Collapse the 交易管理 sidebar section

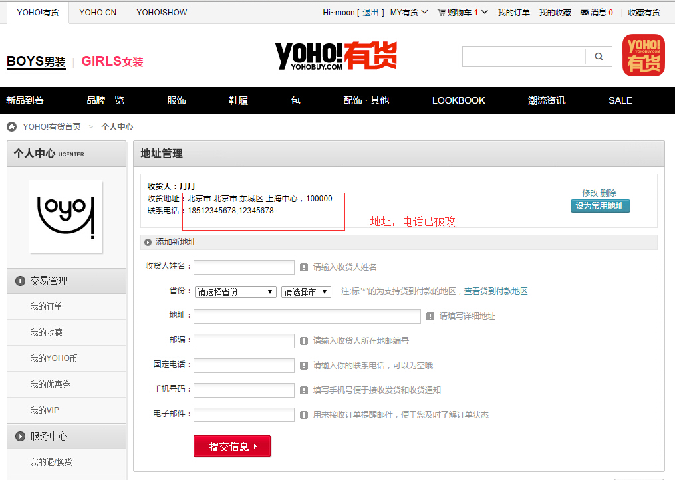(x=67, y=281)
